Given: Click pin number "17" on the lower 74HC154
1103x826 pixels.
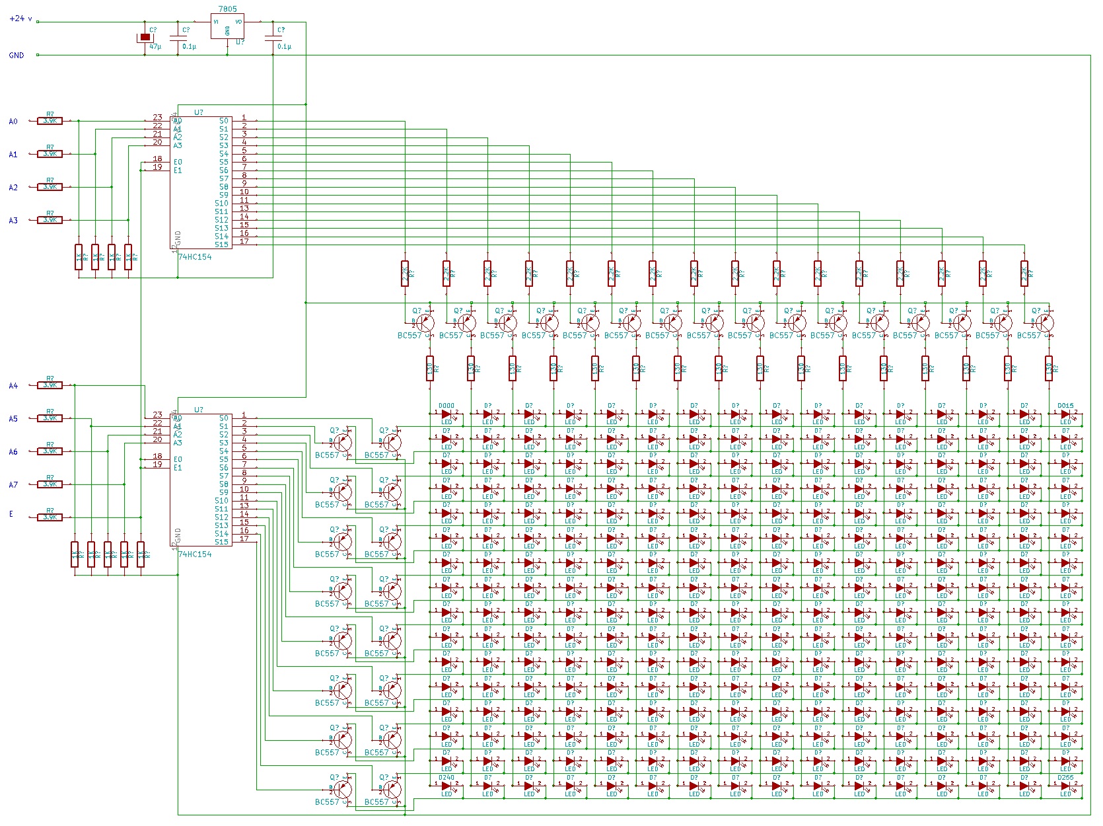Looking at the screenshot, I should [244, 539].
